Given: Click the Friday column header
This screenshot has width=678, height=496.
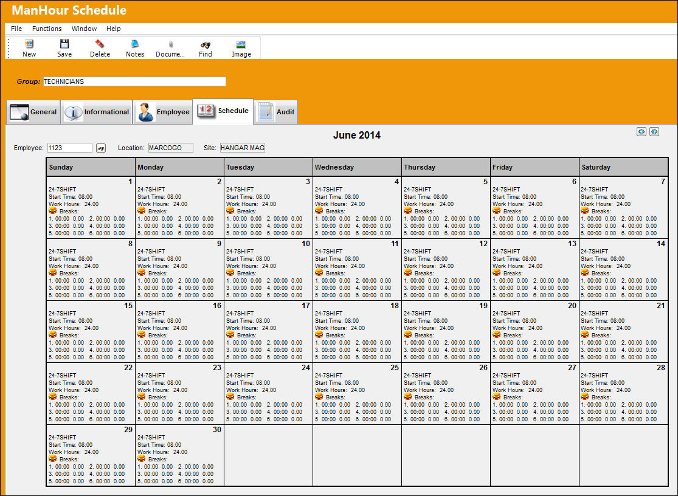Looking at the screenshot, I should (534, 167).
